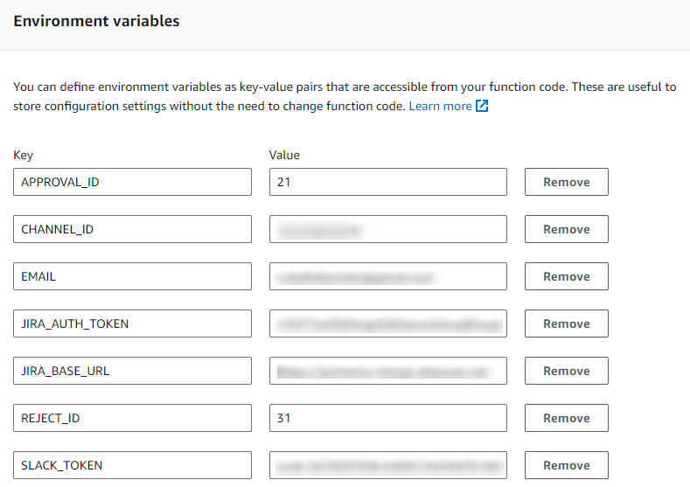690x487 pixels.
Task: Edit the value field containing 31
Action: click(387, 418)
